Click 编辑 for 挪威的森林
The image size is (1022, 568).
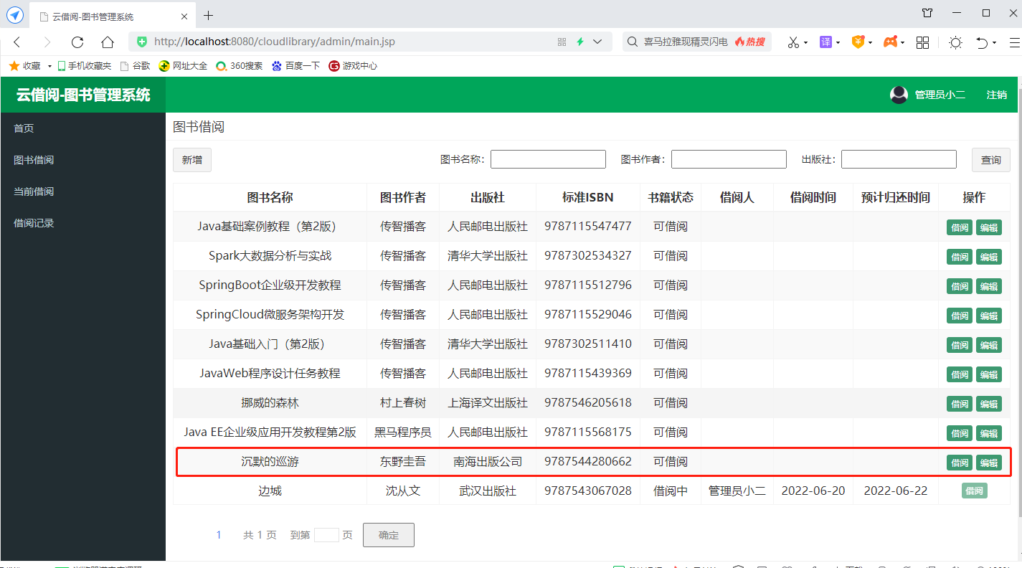[989, 404]
